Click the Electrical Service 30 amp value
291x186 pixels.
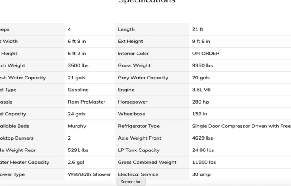point(201,174)
